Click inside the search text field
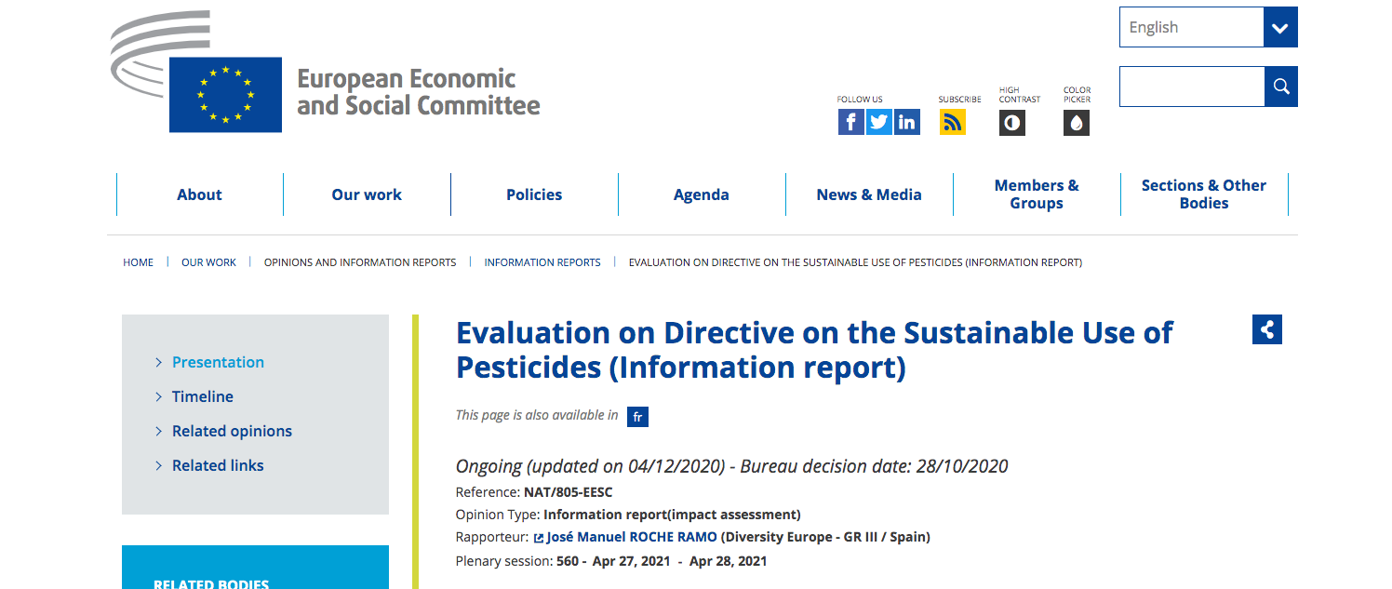Viewport: 1392px width, 589px height. pyautogui.click(x=1191, y=87)
